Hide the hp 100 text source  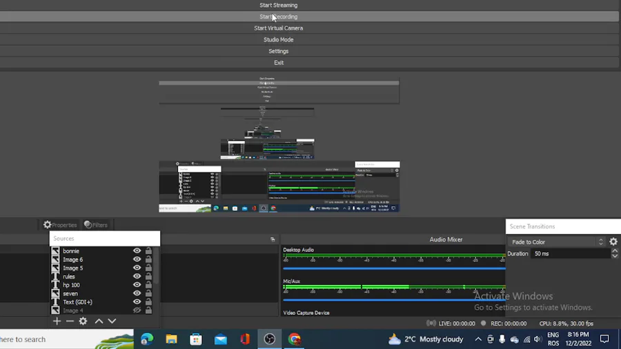pyautogui.click(x=137, y=285)
